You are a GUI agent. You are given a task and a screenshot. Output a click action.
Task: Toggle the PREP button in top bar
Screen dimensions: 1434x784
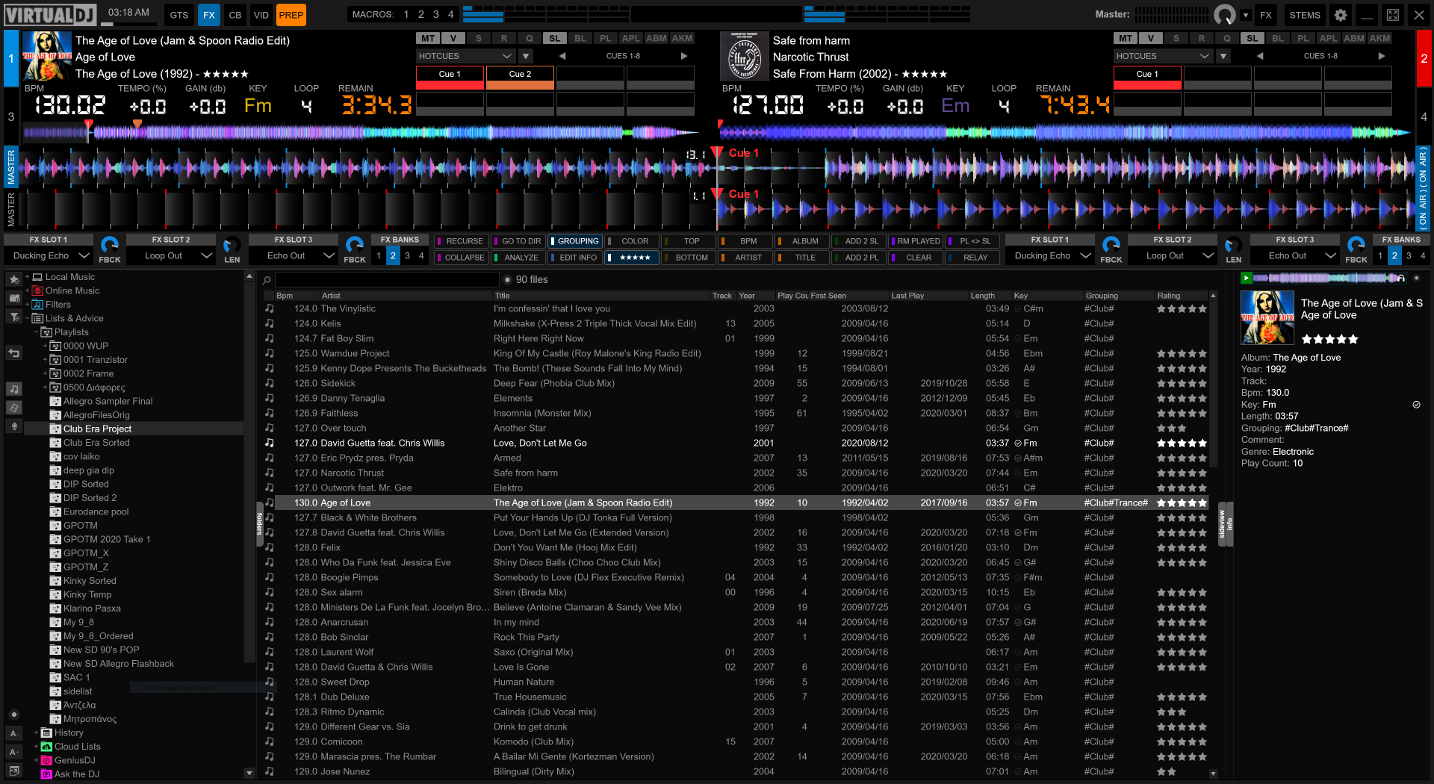pos(291,15)
